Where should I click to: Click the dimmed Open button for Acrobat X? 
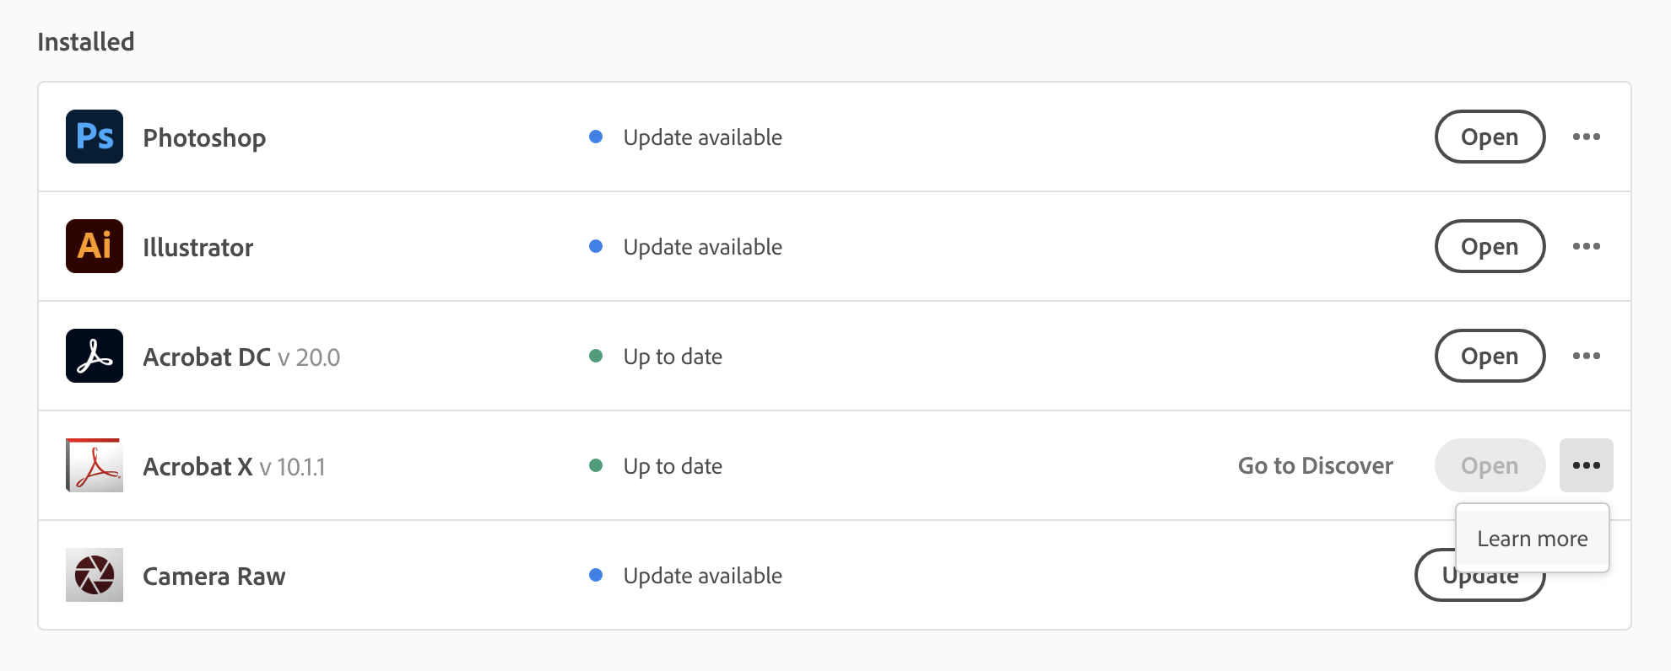pyautogui.click(x=1490, y=465)
